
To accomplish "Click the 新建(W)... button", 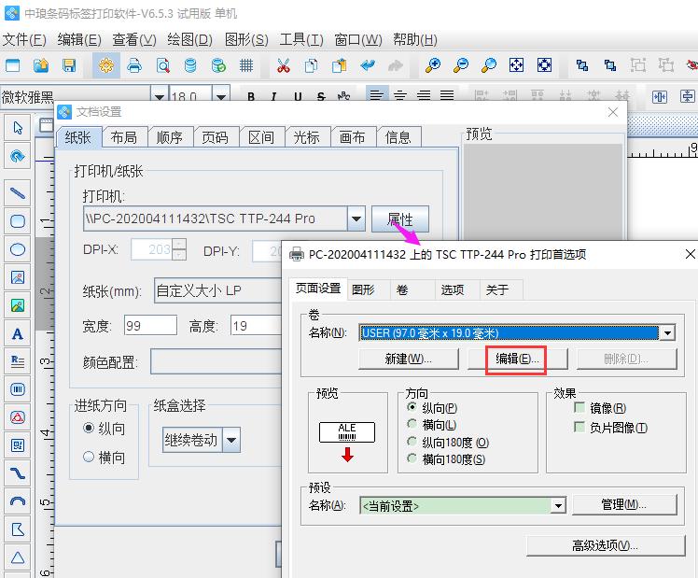I will pyautogui.click(x=408, y=359).
